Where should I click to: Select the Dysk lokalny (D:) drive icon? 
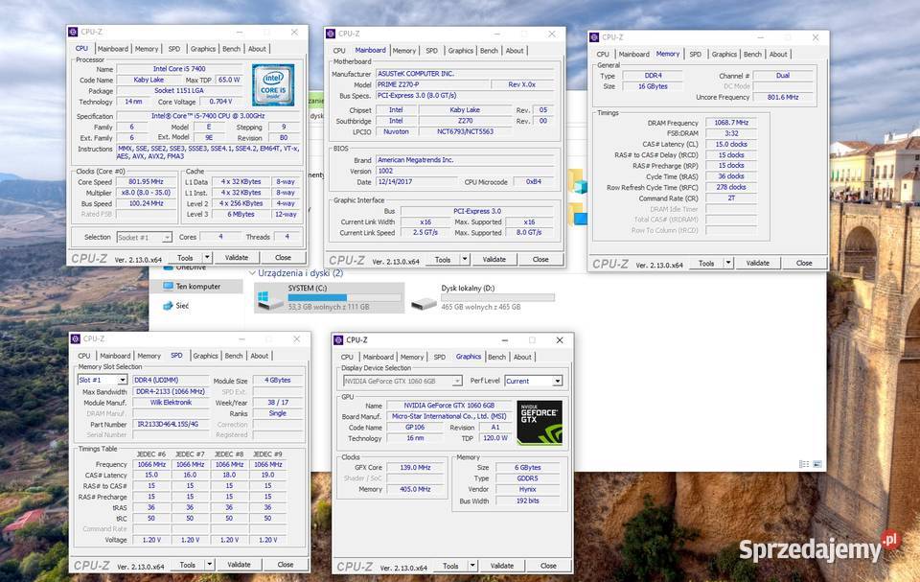click(x=423, y=302)
